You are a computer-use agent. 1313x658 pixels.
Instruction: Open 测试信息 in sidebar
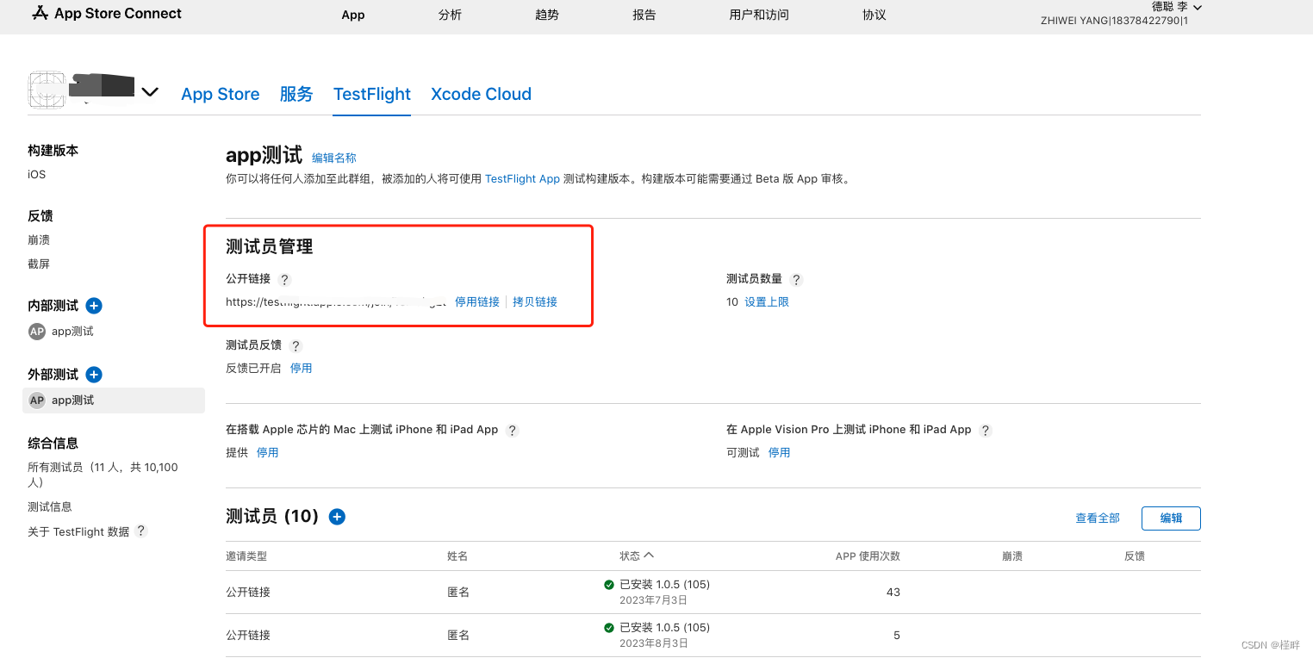tap(50, 506)
